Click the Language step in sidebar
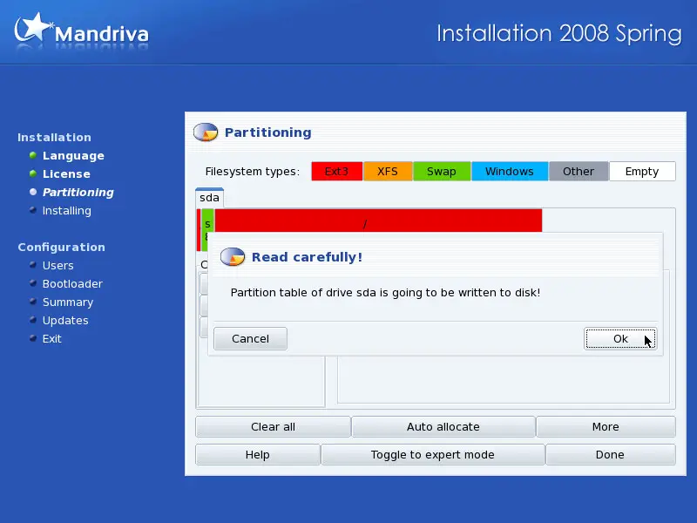 click(73, 156)
